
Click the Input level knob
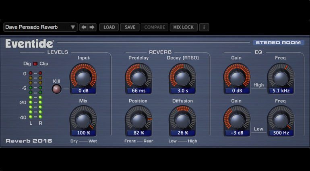[83, 79]
